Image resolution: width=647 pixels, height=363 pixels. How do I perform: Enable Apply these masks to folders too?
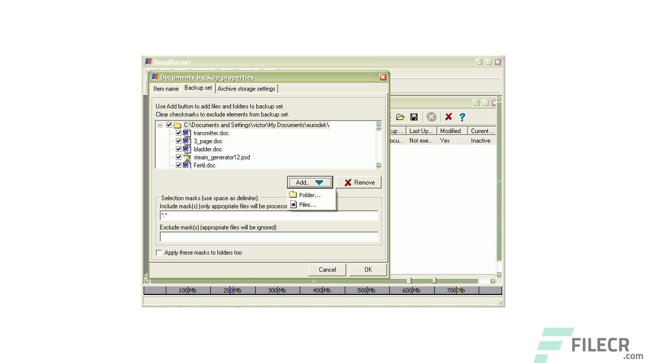coord(159,253)
